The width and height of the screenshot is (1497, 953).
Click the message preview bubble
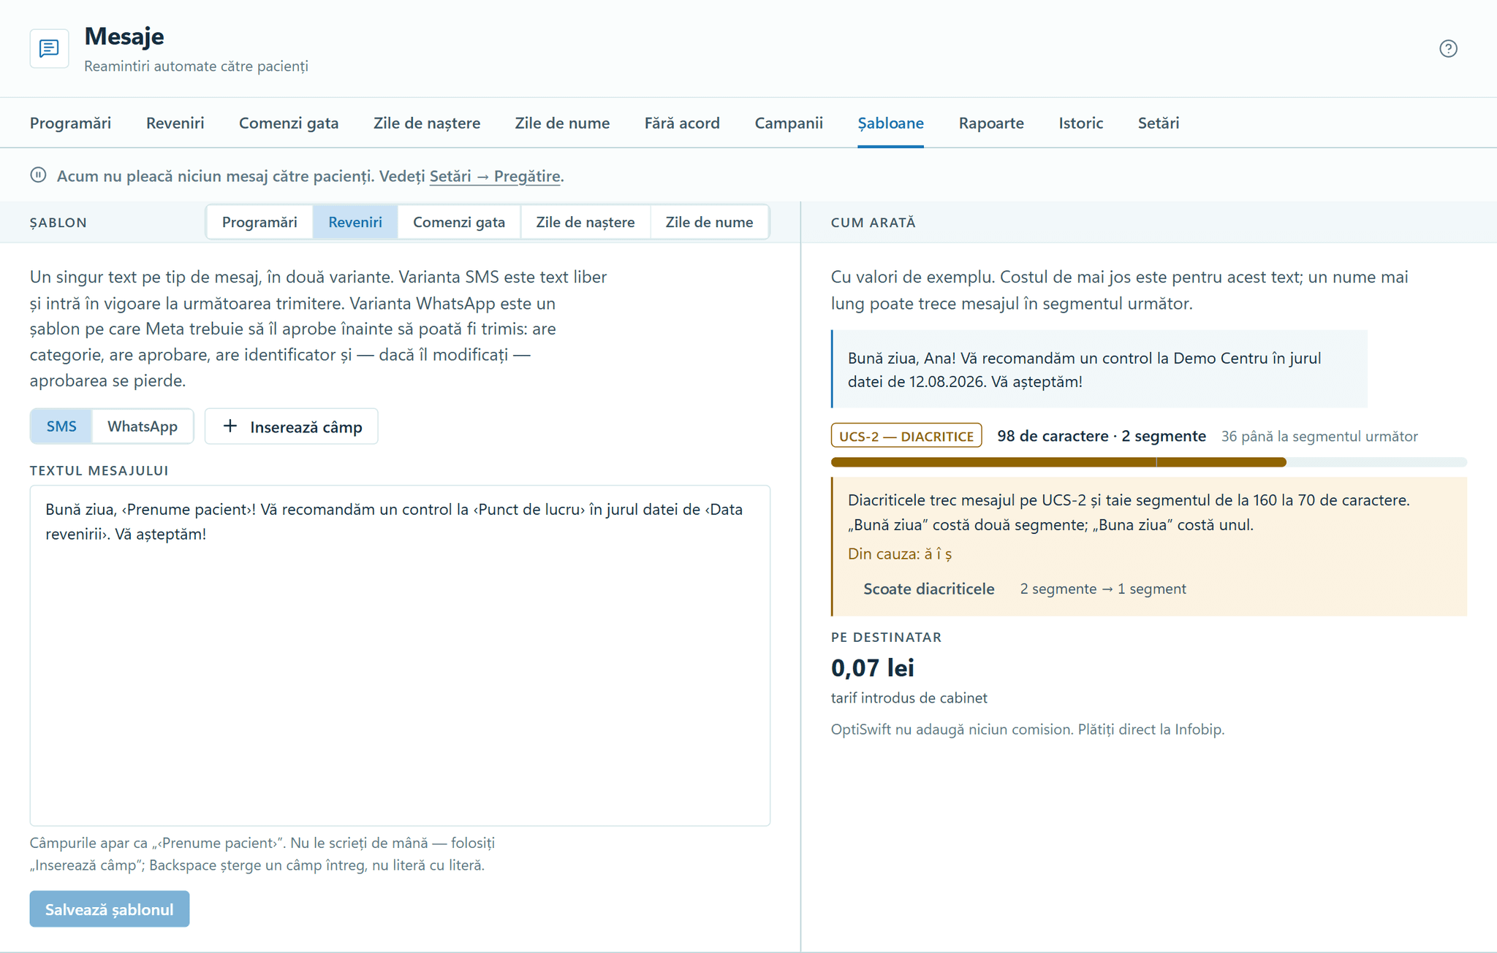point(1099,369)
